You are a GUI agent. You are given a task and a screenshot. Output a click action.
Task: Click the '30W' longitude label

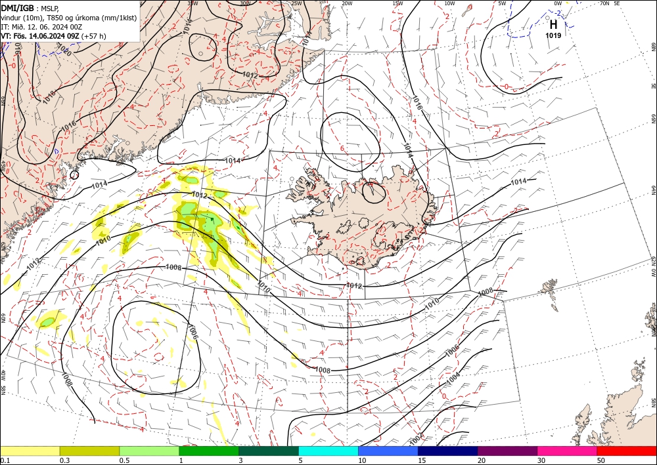(x=245, y=3)
